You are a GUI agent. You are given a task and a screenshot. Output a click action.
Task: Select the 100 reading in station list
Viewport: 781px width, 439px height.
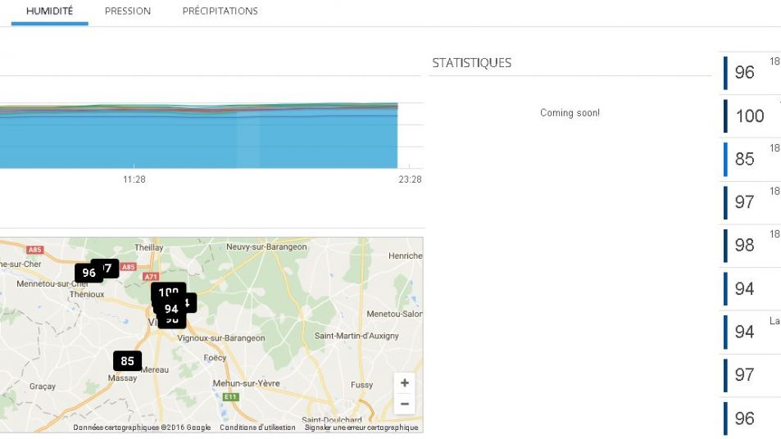(x=749, y=115)
